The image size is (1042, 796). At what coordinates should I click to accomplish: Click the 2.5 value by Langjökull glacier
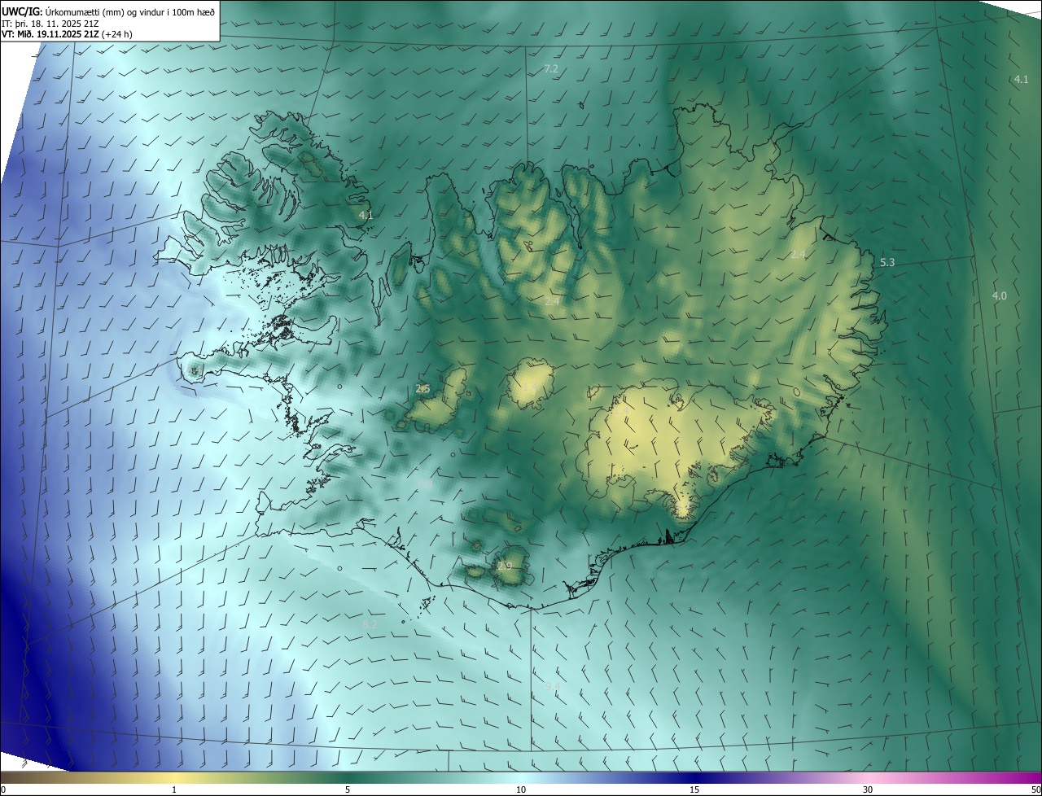pyautogui.click(x=422, y=389)
